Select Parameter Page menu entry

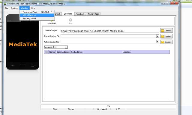[37, 12]
